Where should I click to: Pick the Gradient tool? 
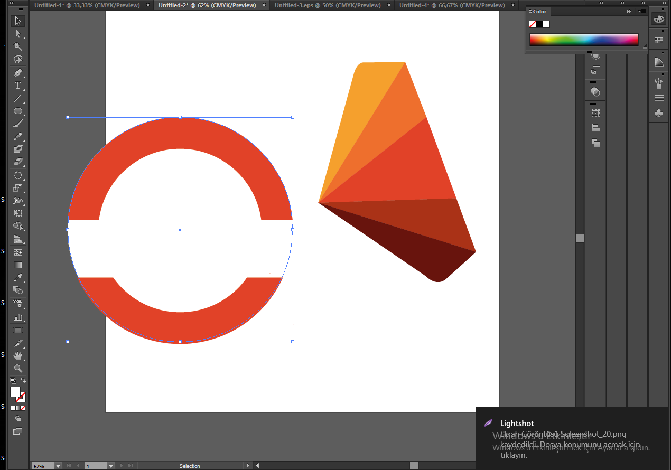tap(18, 265)
